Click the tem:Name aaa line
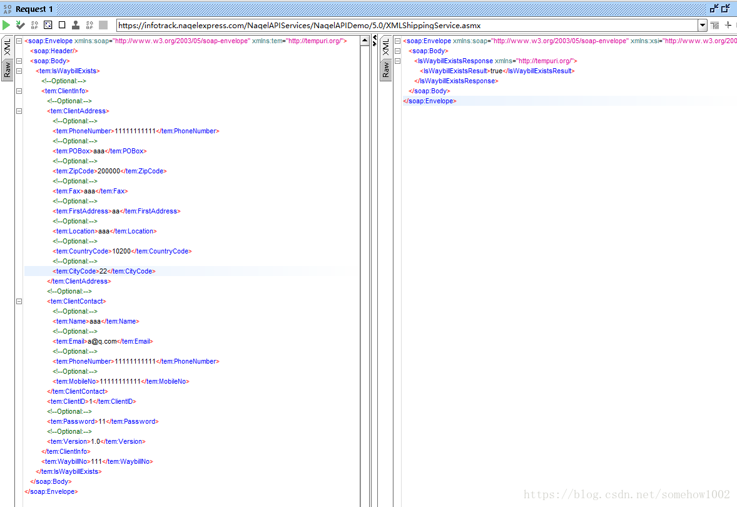The height and width of the screenshot is (507, 737). (96, 321)
